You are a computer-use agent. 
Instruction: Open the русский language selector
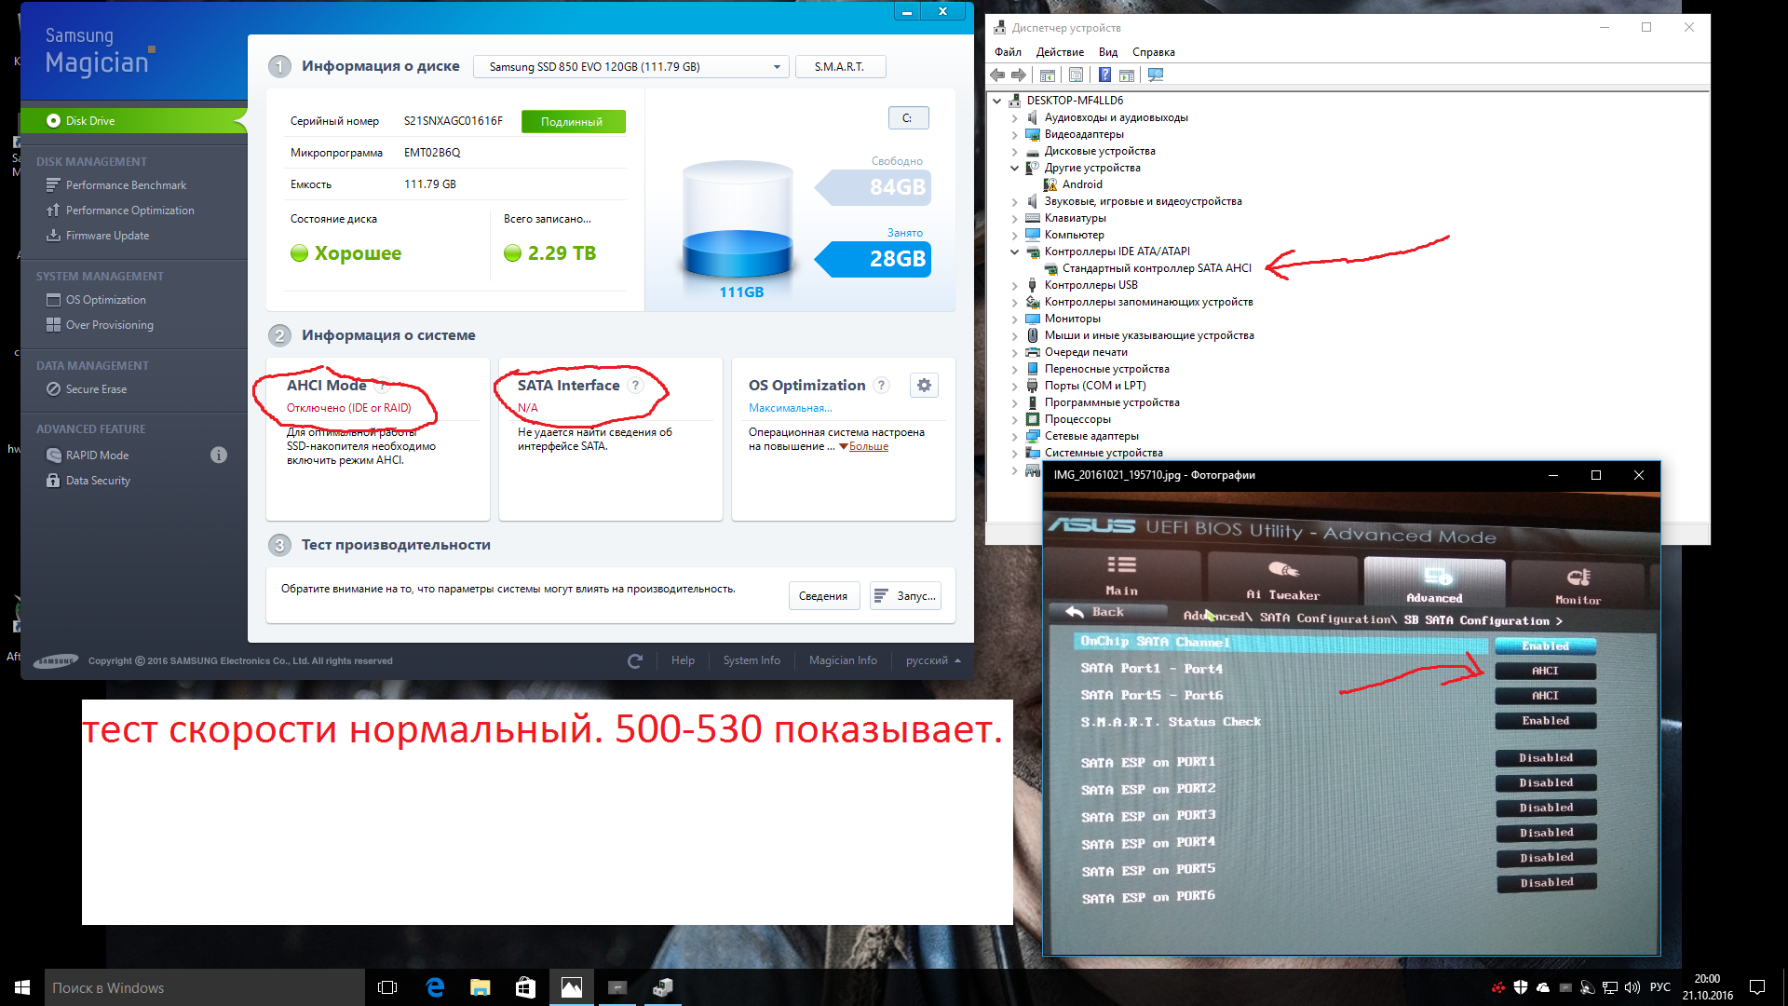[x=933, y=660]
